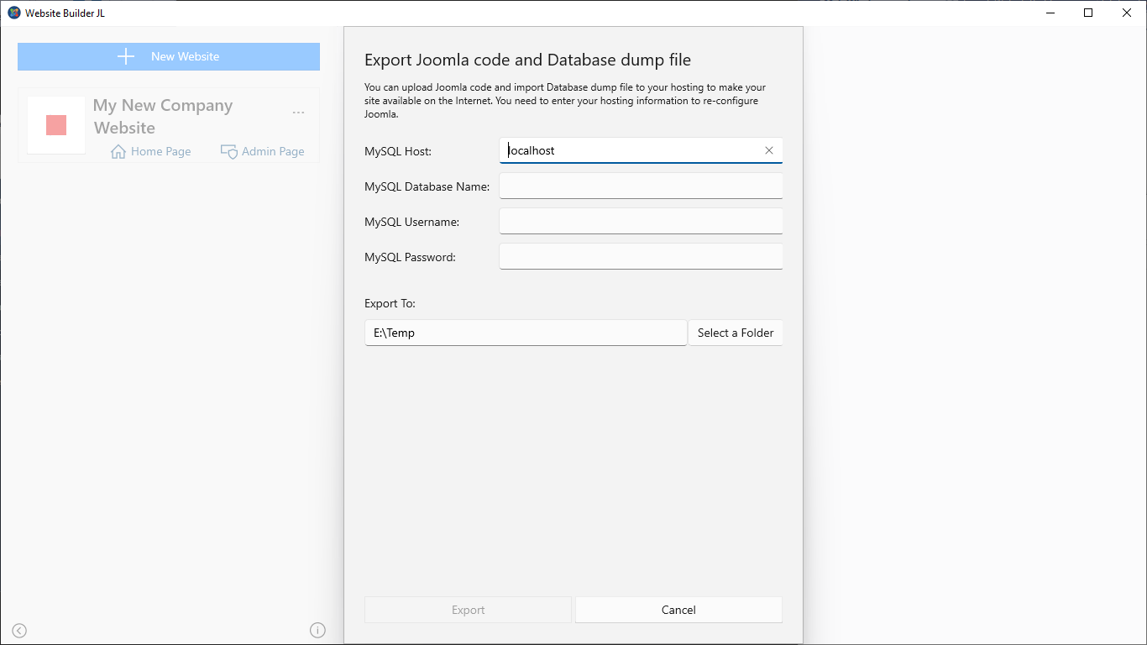1147x645 pixels.
Task: Select the MySQL Password field
Action: [641, 256]
